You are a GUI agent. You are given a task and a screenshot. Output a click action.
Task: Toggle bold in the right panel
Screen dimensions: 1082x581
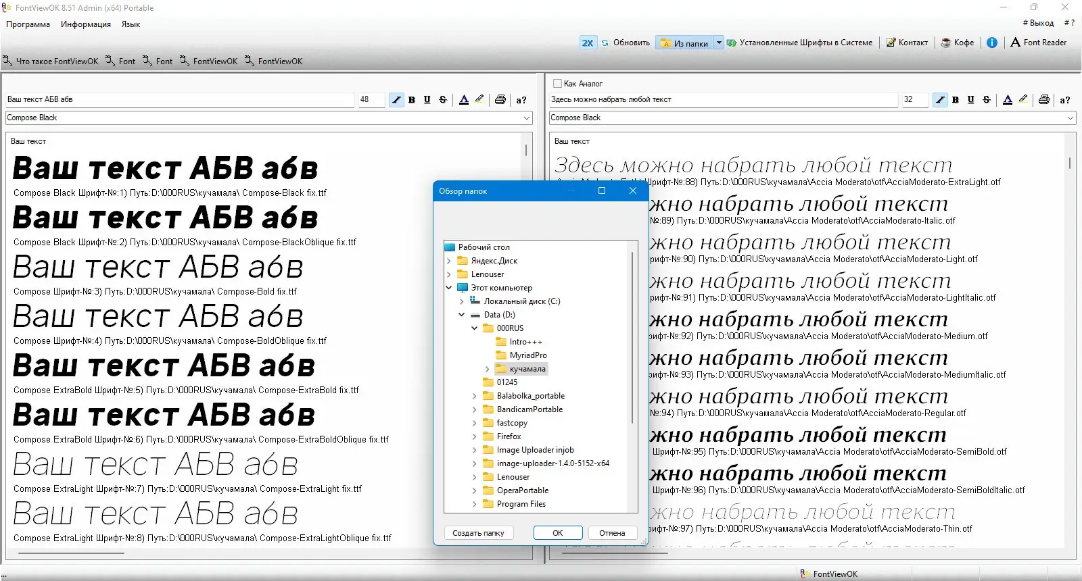pos(956,100)
